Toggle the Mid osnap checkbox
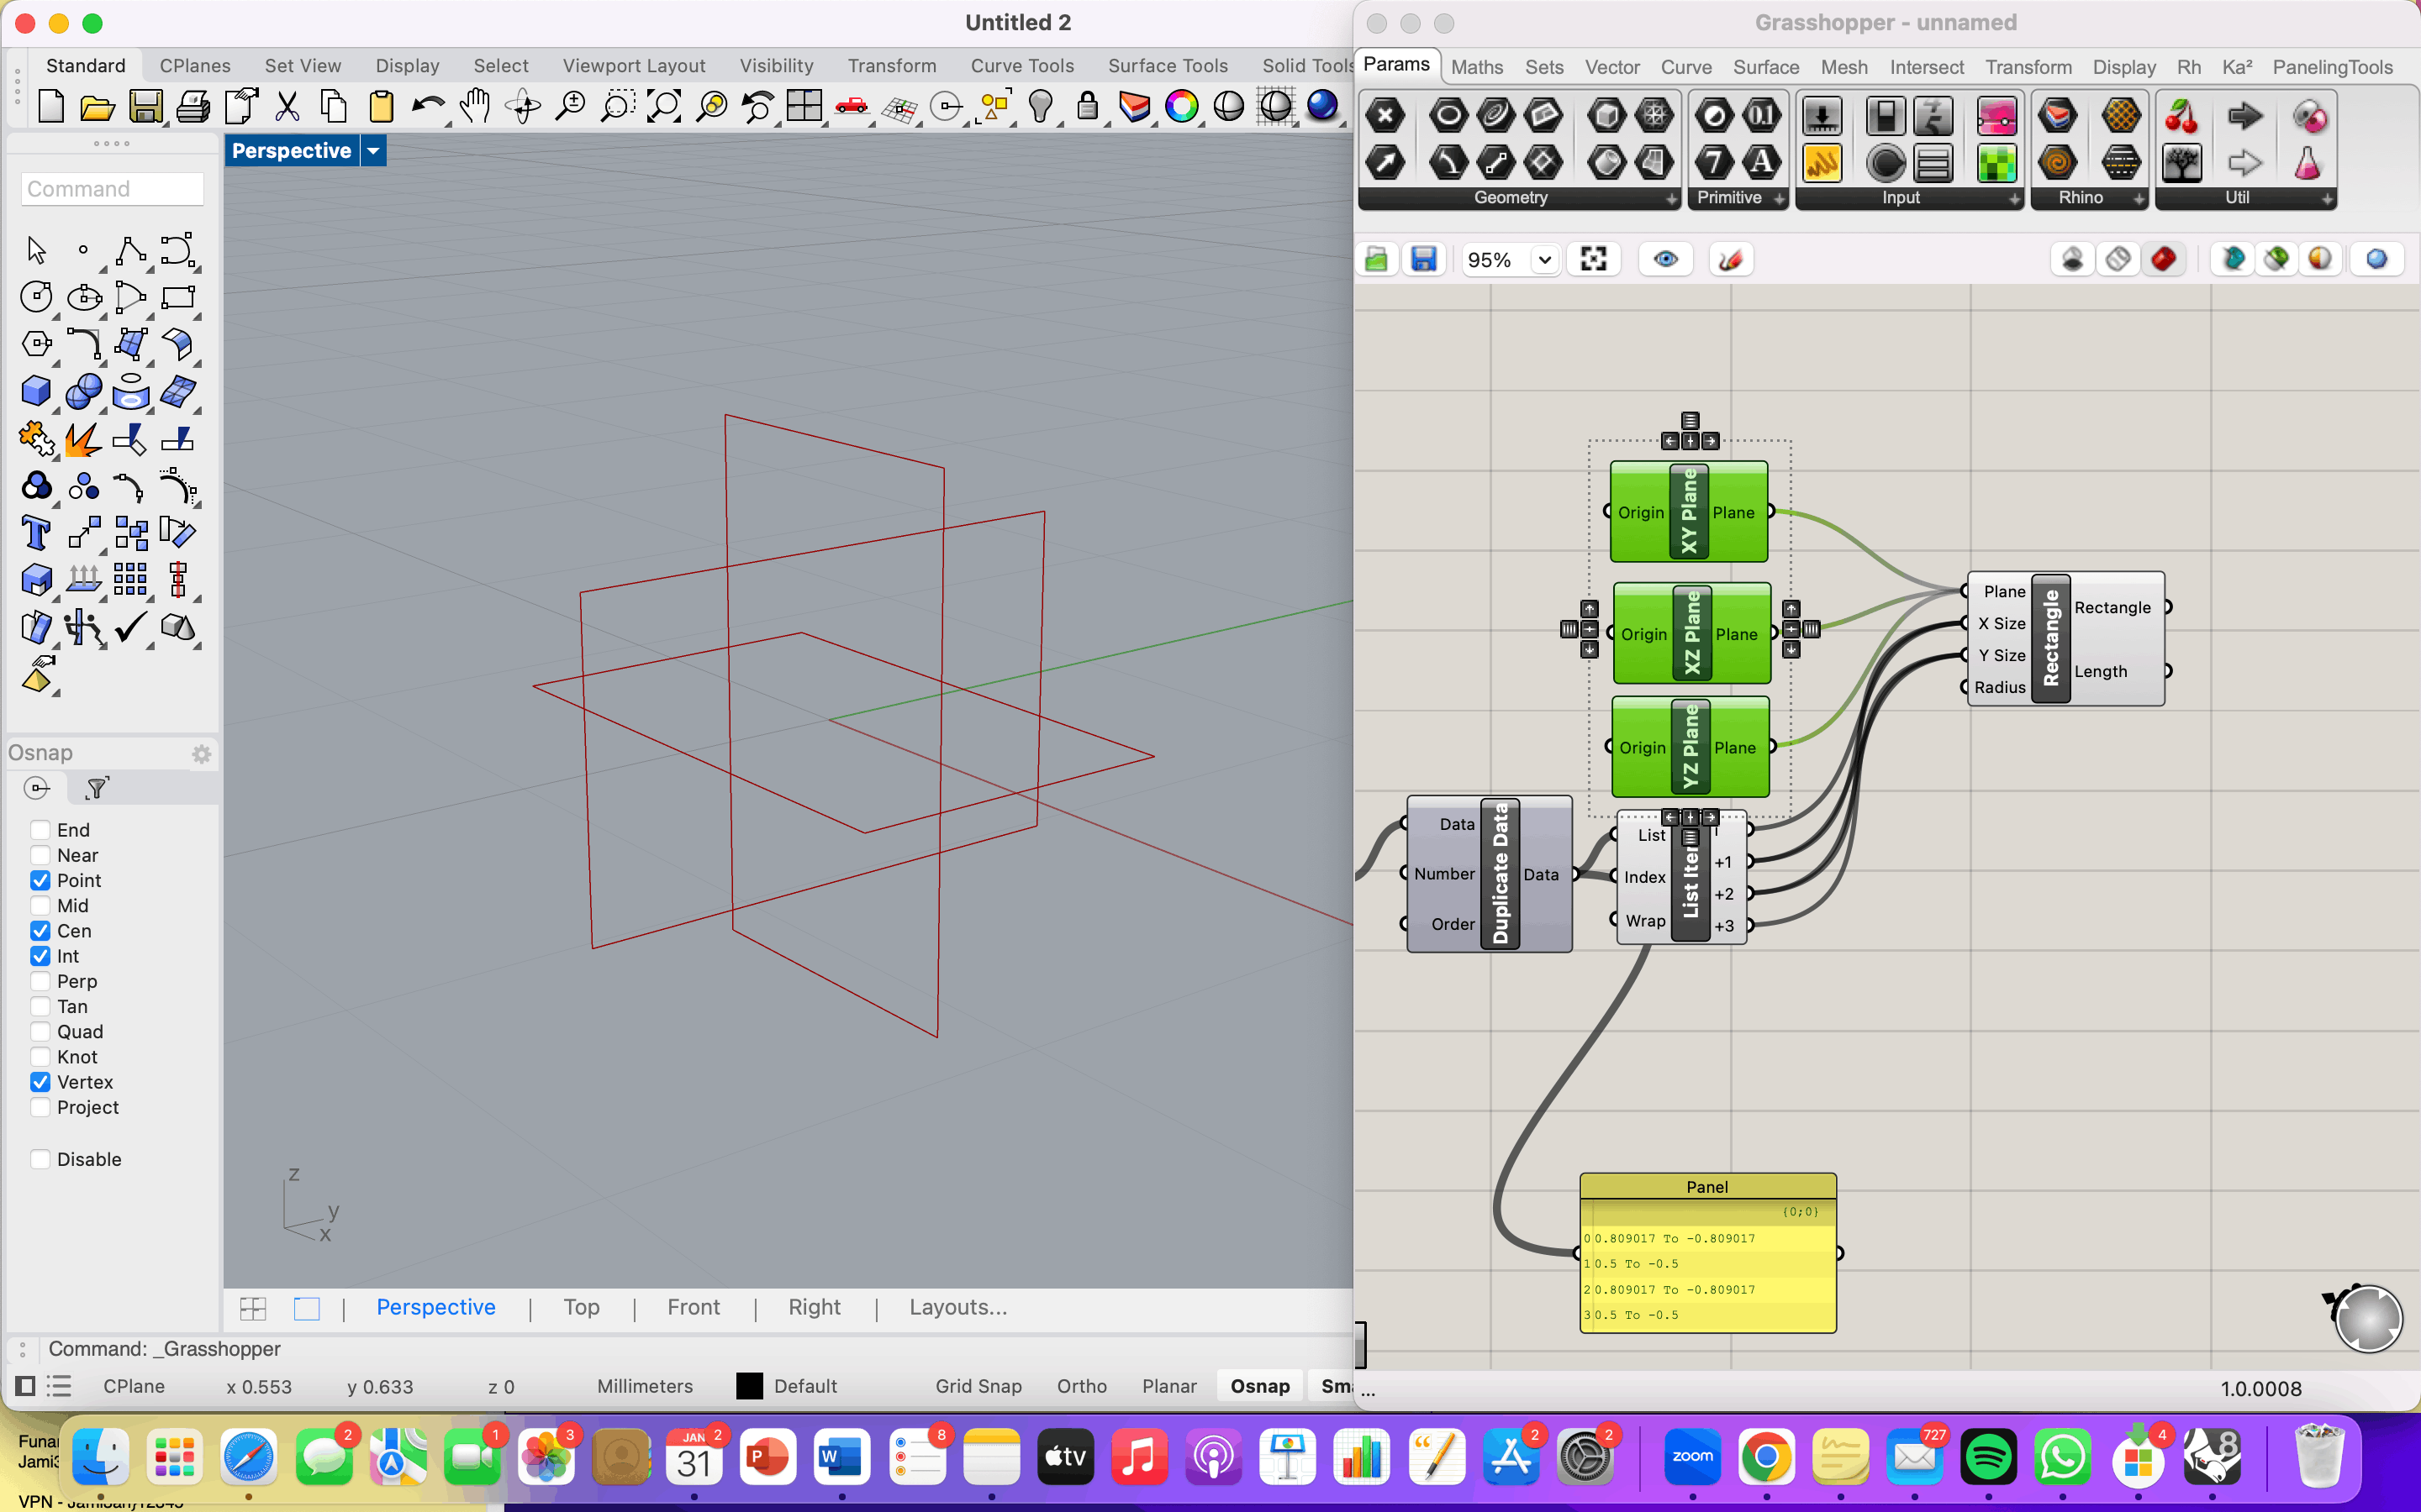 click(40, 906)
